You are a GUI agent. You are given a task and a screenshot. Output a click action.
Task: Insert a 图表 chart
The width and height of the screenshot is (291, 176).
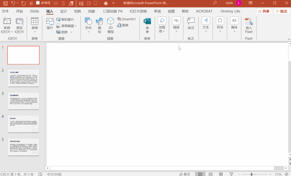click(x=123, y=25)
